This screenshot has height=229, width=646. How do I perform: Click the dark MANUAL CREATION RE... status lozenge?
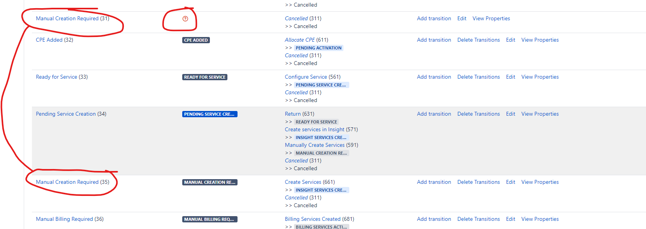209,182
